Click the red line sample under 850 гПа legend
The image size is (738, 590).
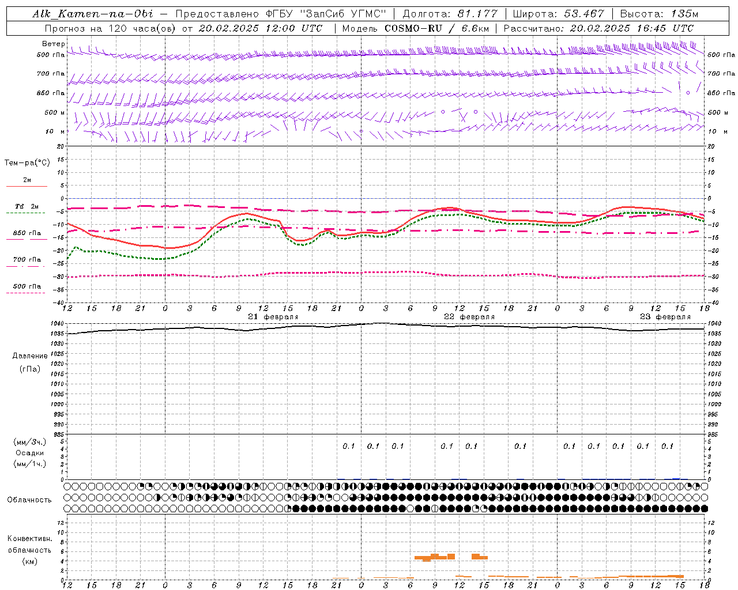pyautogui.click(x=27, y=240)
